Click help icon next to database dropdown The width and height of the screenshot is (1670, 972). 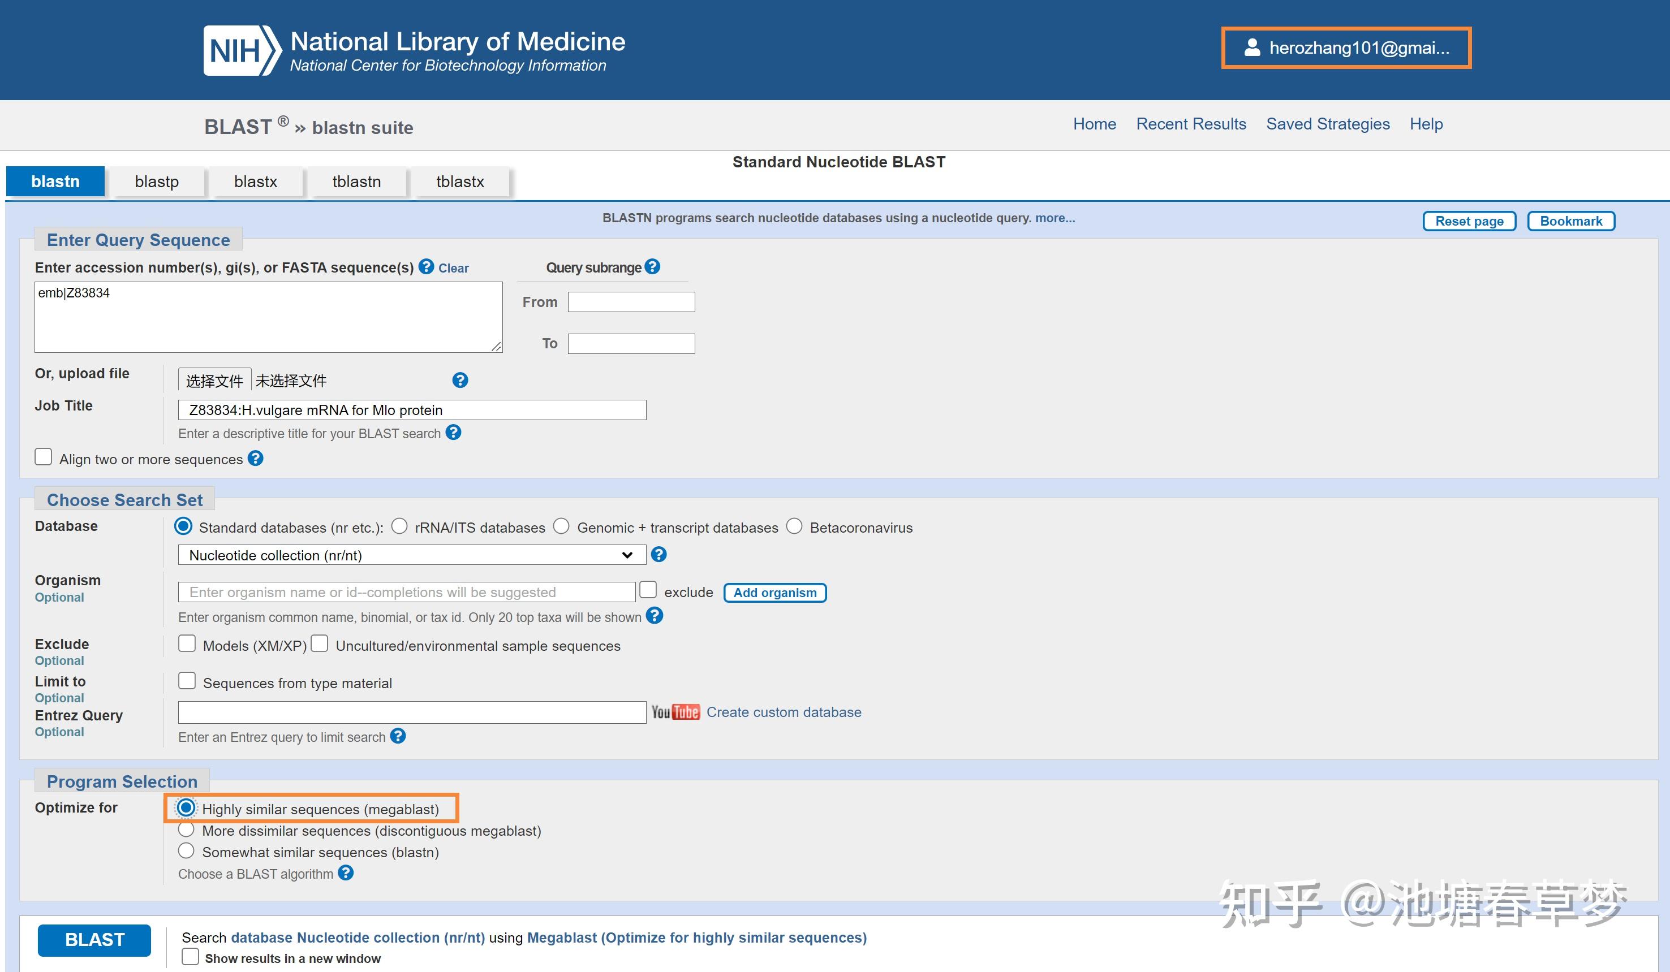pyautogui.click(x=658, y=555)
